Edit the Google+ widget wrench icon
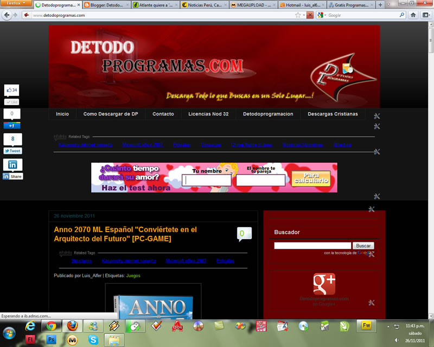 (372, 303)
